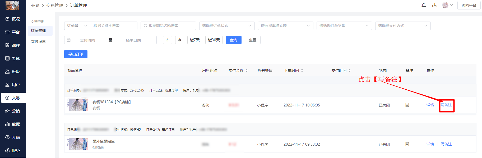Open the notification bell
482x158 pixels.
424,5
